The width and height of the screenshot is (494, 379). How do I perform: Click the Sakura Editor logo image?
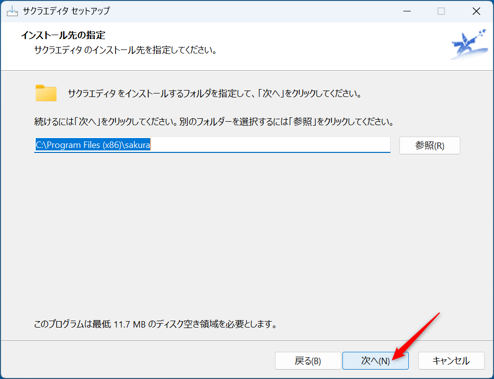(x=469, y=44)
